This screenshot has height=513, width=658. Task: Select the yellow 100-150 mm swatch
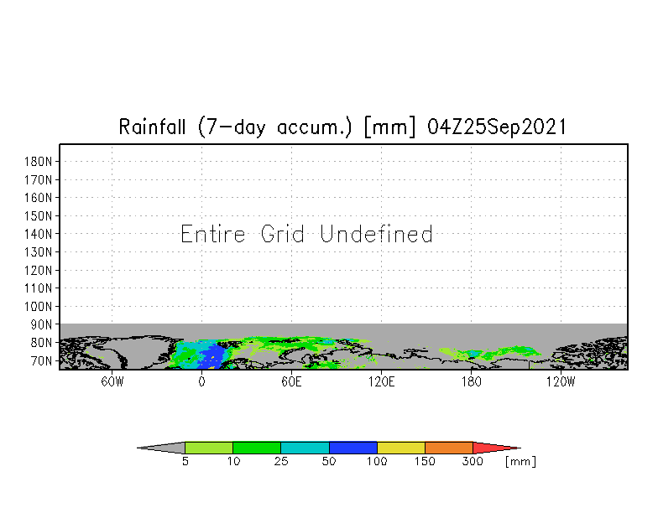401,448
